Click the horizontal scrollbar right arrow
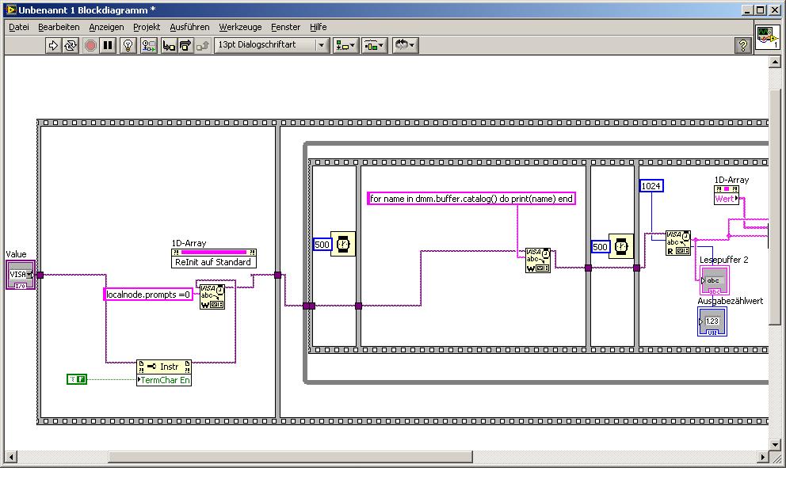The width and height of the screenshot is (786, 479). [762, 457]
